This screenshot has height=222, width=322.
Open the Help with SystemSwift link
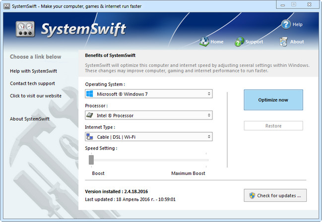tap(33, 71)
